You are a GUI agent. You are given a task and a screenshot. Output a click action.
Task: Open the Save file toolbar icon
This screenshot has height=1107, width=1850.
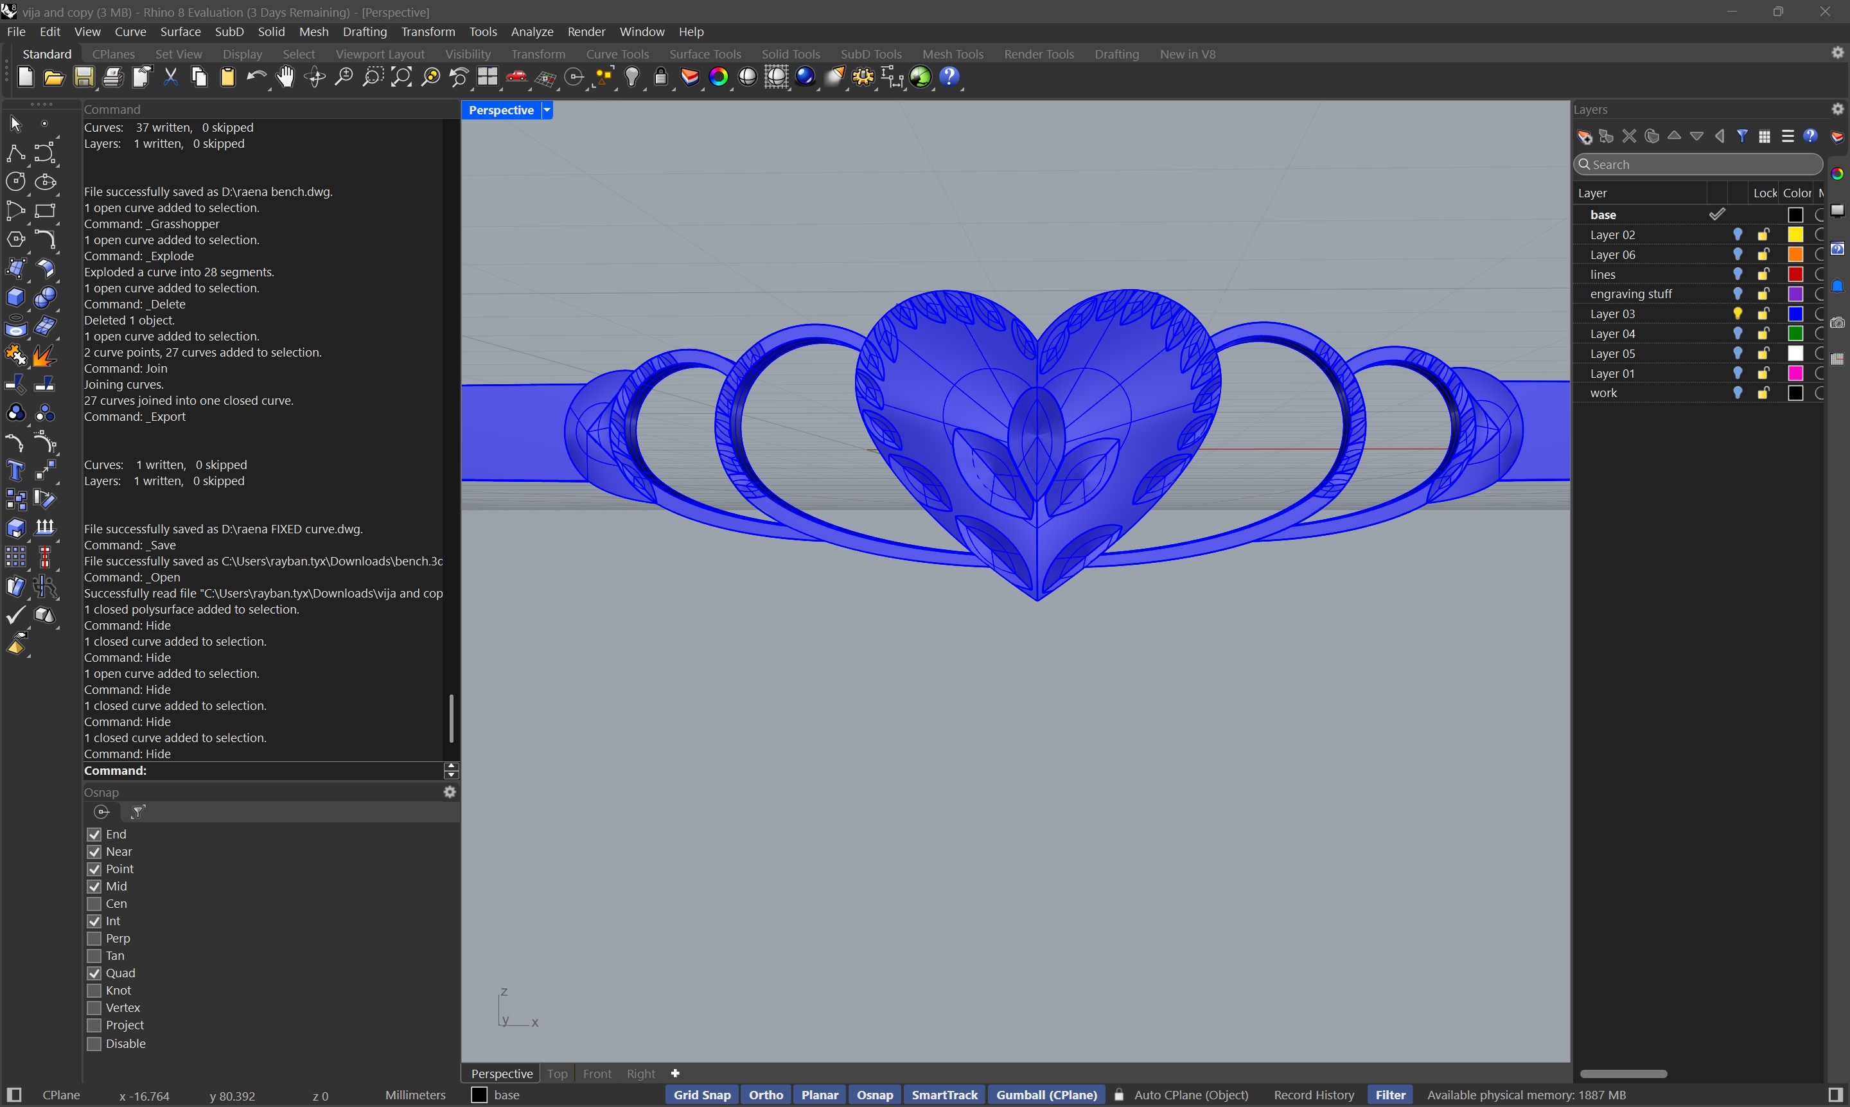84,78
